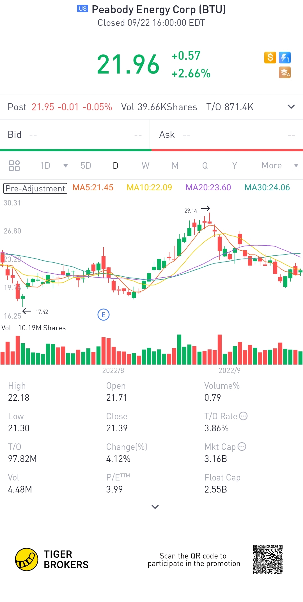Tap the +2.66% change value
303x602 pixels.
[x=191, y=74]
